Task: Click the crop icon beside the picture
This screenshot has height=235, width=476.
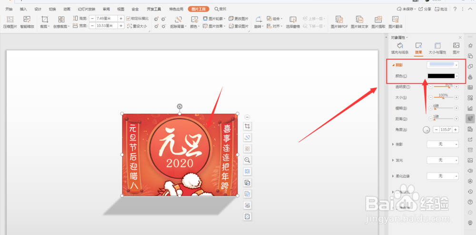Action: (x=248, y=126)
